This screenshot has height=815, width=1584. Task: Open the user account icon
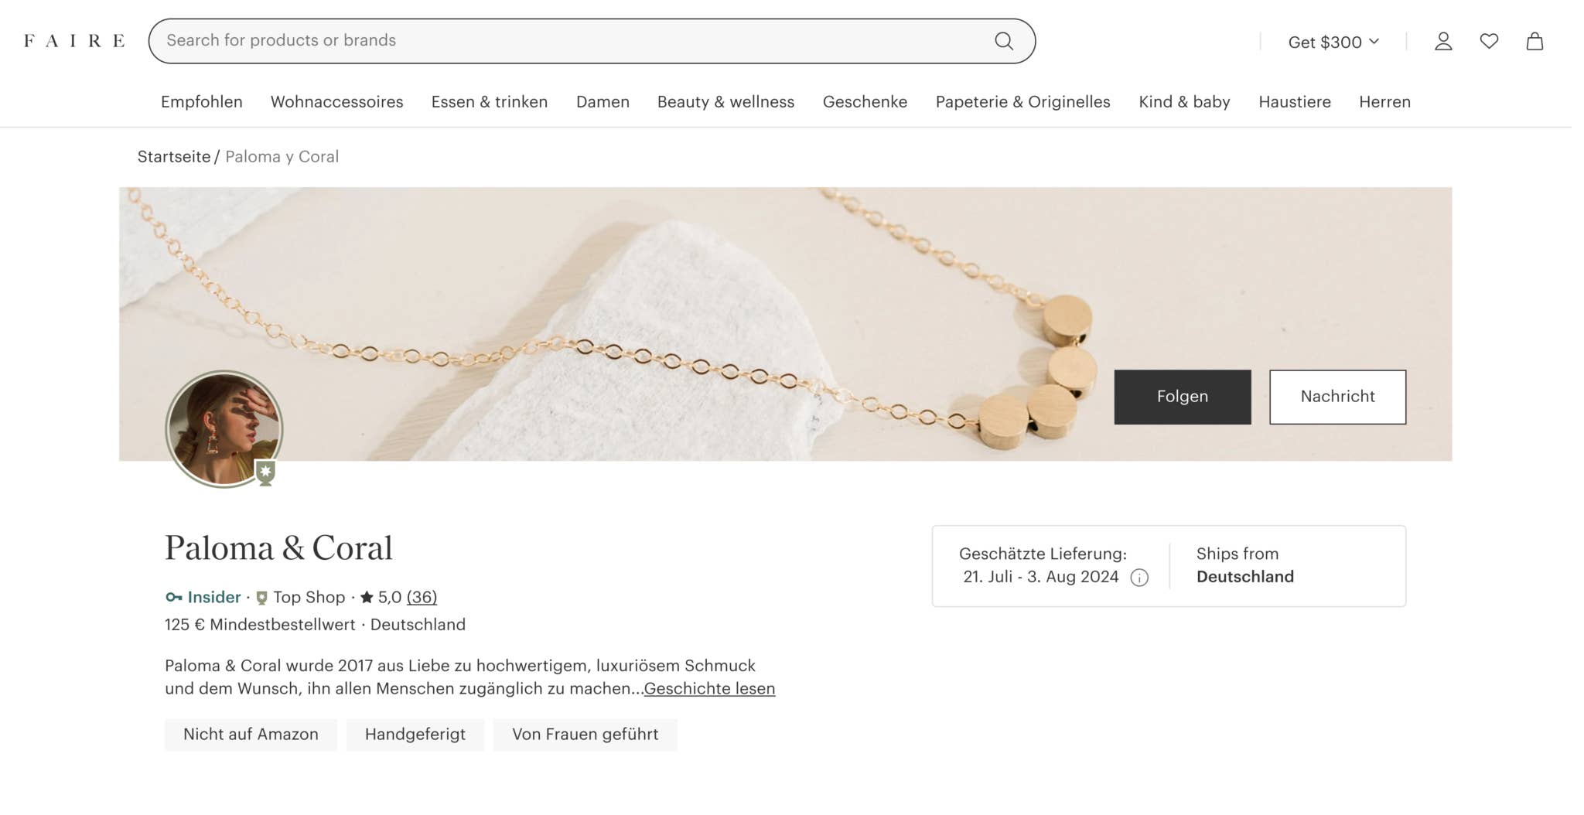(x=1442, y=41)
